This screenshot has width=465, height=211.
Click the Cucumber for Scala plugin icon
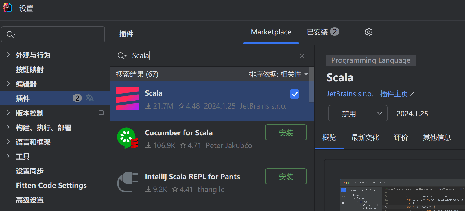coord(128,138)
